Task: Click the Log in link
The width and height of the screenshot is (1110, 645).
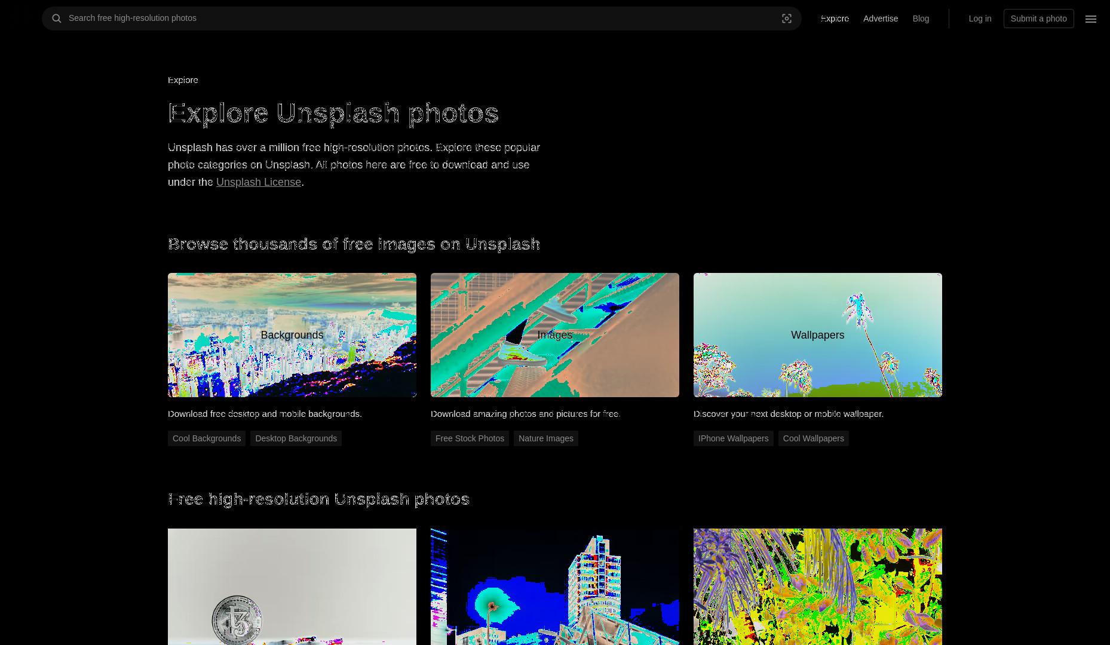Action: pyautogui.click(x=980, y=19)
